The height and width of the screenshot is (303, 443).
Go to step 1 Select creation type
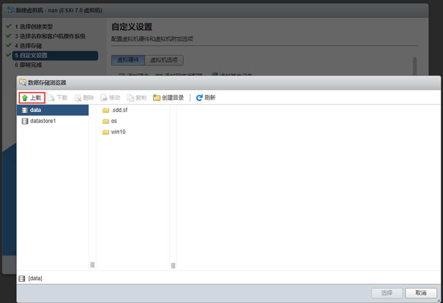pos(36,27)
